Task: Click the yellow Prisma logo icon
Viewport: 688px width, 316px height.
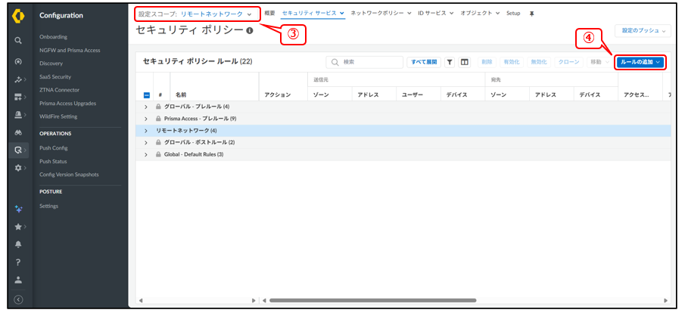Action: click(18, 16)
